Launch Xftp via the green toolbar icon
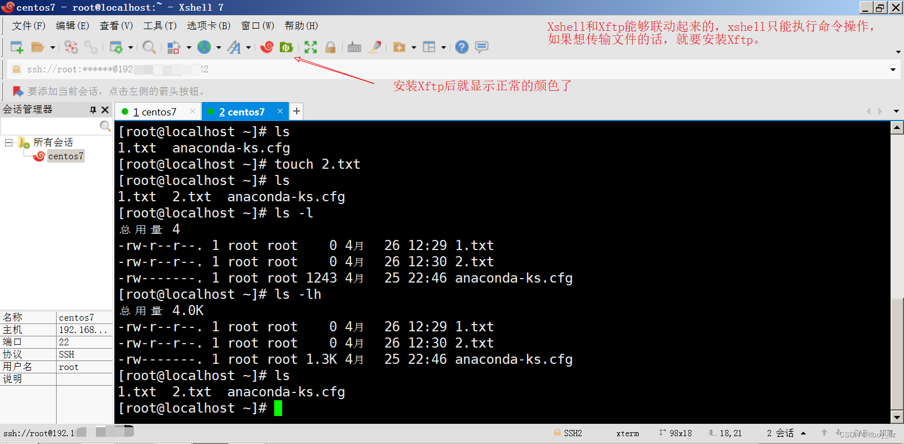The width and height of the screenshot is (904, 444). pyautogui.click(x=287, y=47)
